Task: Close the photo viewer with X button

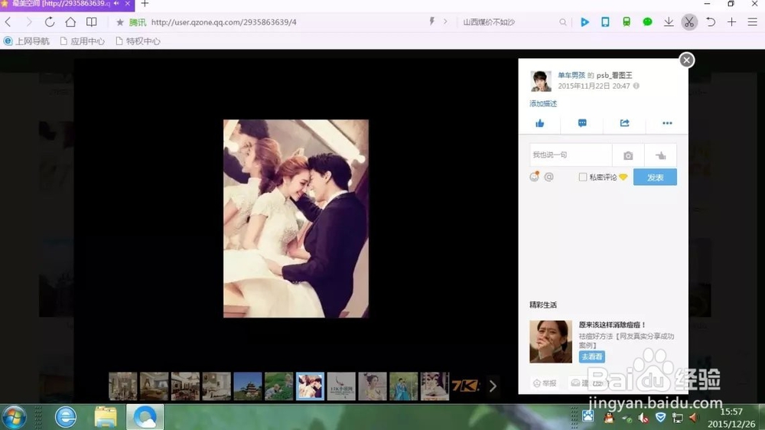Action: click(x=686, y=60)
